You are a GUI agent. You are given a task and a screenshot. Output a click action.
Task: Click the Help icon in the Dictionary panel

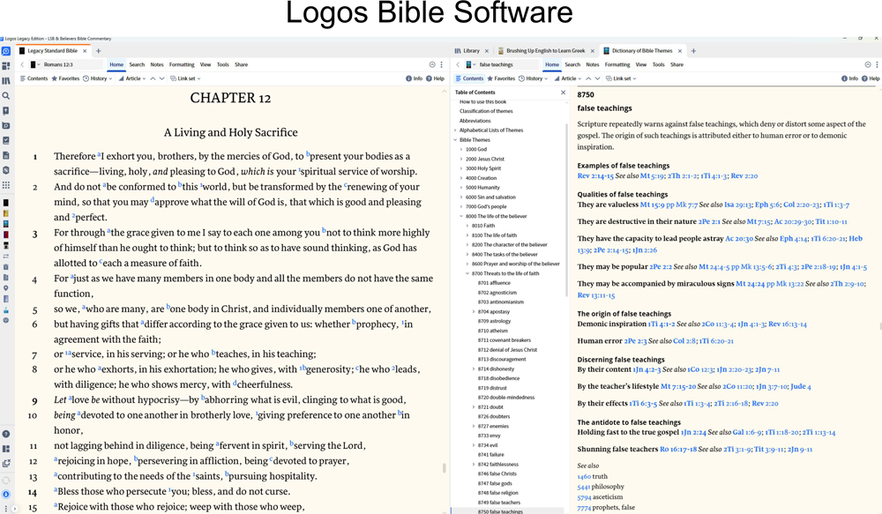click(871, 78)
